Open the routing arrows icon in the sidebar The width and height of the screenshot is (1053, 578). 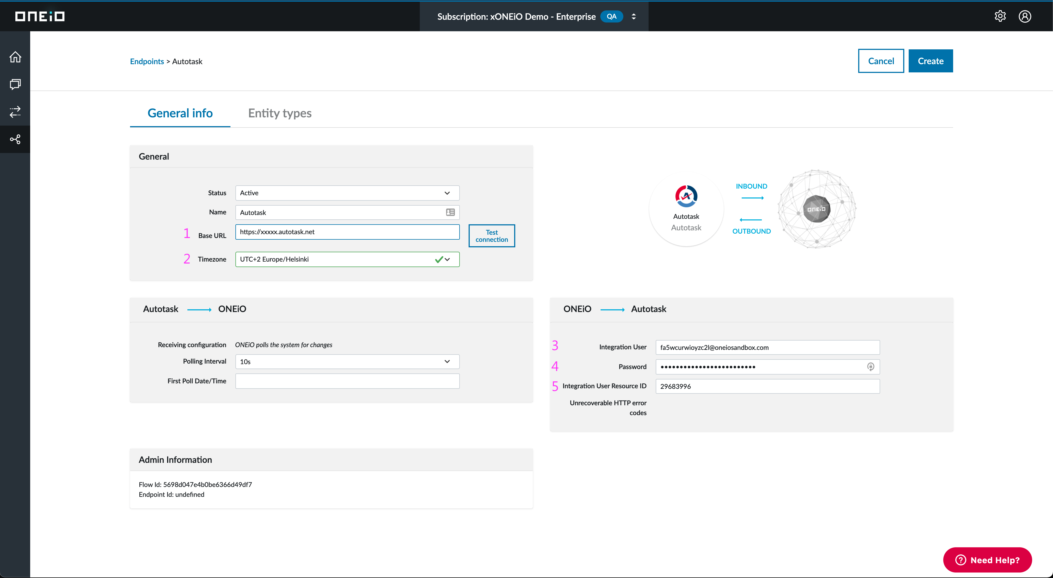click(15, 112)
